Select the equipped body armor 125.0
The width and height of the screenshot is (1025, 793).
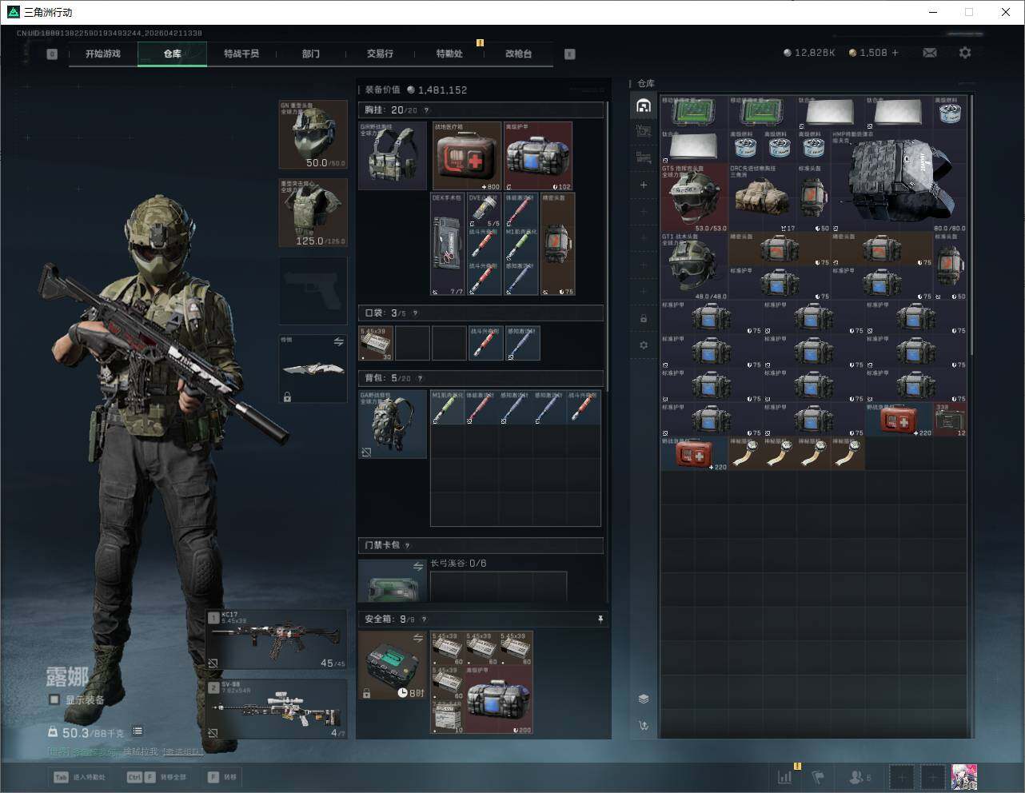click(x=313, y=213)
